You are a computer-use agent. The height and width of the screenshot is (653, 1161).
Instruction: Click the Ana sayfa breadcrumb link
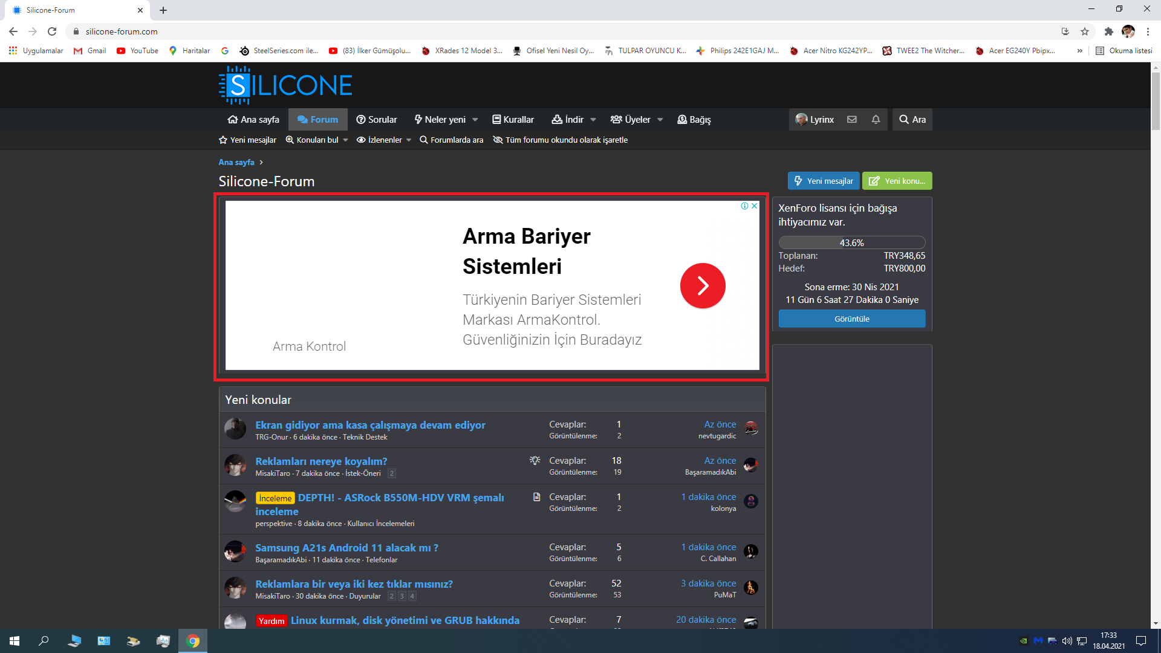[236, 162]
